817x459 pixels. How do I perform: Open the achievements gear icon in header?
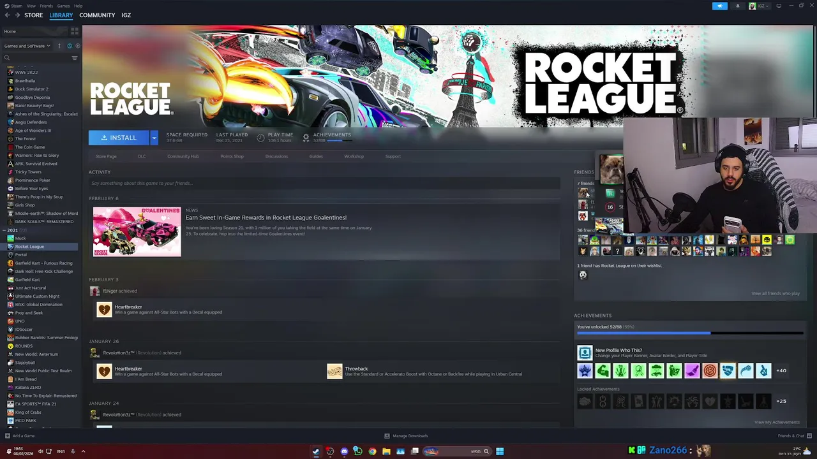point(306,137)
